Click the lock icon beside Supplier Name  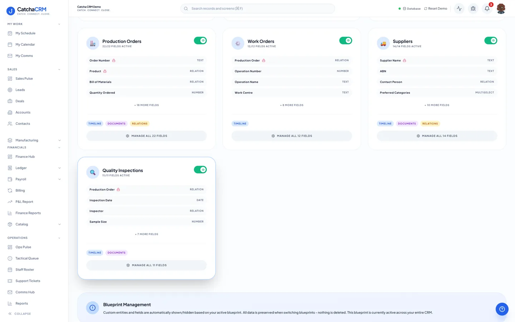click(404, 60)
